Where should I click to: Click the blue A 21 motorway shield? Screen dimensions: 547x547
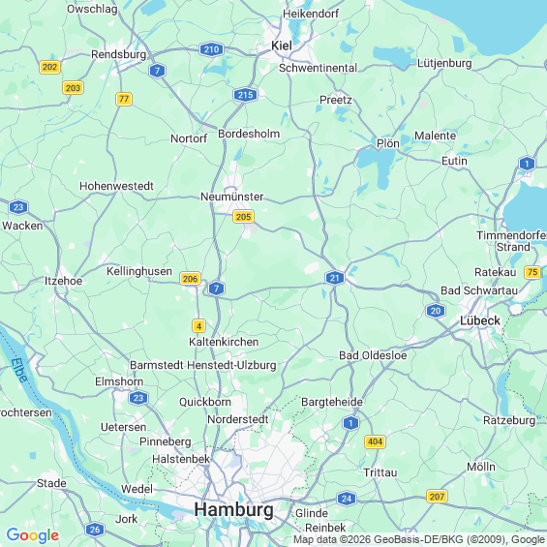click(x=335, y=278)
